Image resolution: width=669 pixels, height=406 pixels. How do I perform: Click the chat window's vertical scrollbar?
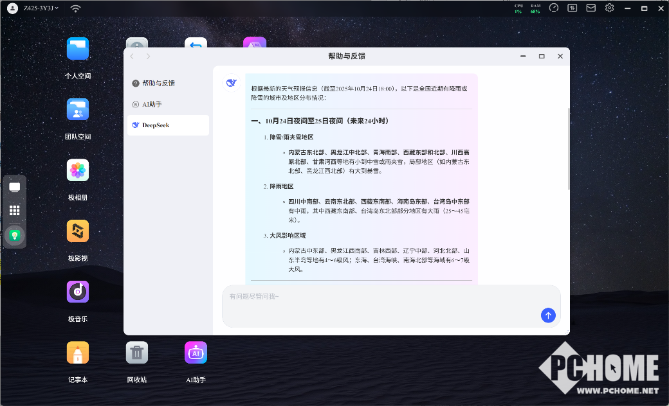tap(567, 148)
